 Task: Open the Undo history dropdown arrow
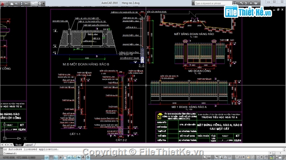[x=29, y=4]
